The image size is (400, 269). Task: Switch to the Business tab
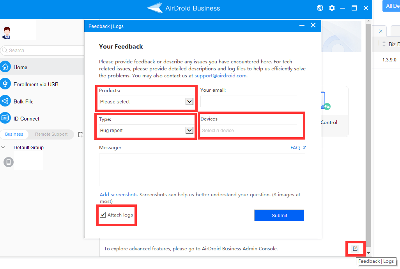tap(14, 134)
